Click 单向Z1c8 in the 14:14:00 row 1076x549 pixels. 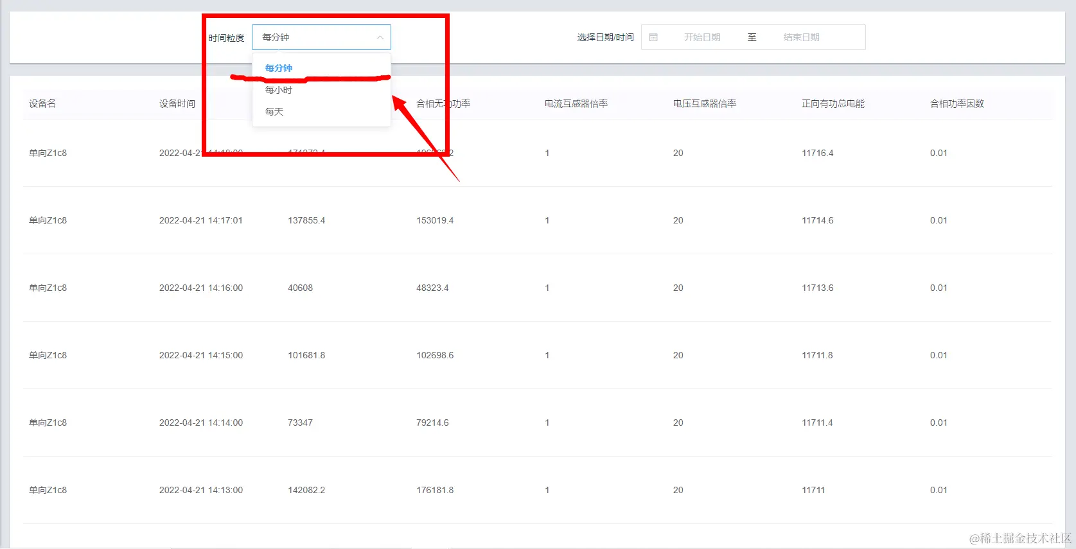pyautogui.click(x=48, y=423)
